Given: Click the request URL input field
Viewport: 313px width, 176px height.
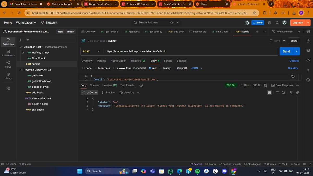Looking at the screenshot, I should point(190,51).
